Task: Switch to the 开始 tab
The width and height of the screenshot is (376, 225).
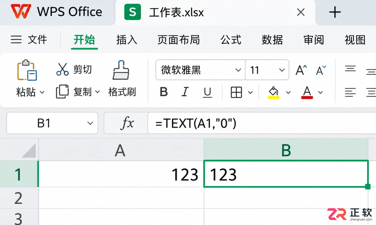Action: coord(84,40)
